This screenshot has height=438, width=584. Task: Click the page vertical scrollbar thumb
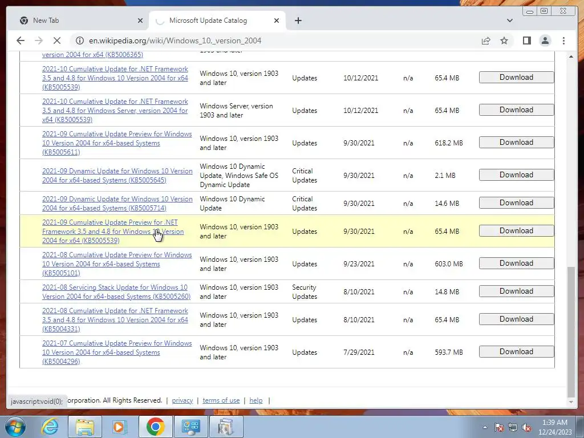click(x=571, y=332)
